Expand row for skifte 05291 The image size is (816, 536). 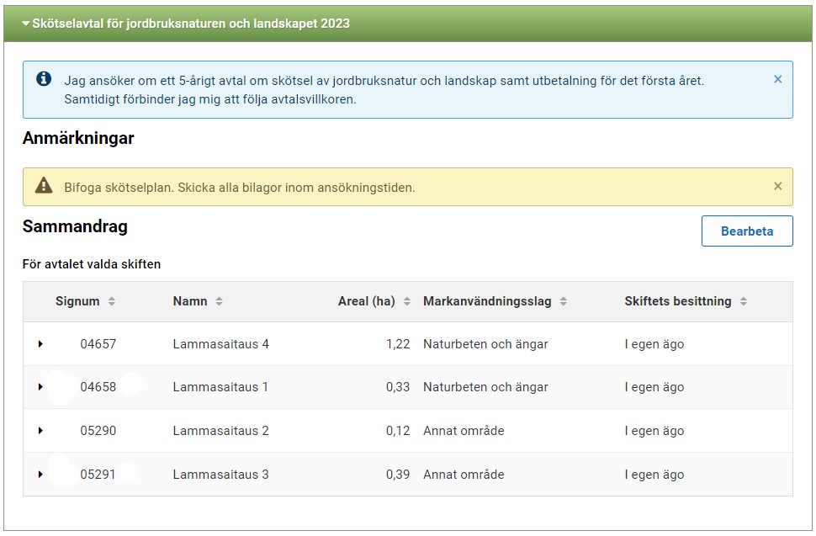coord(40,475)
